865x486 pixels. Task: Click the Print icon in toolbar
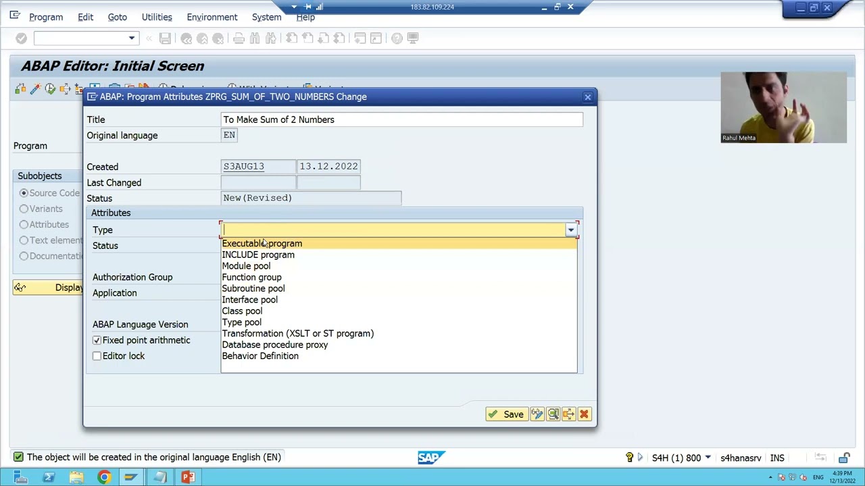pos(239,38)
